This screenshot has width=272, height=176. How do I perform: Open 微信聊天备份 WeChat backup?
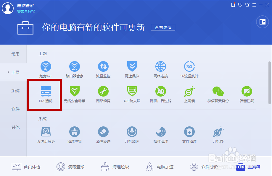point(218,94)
